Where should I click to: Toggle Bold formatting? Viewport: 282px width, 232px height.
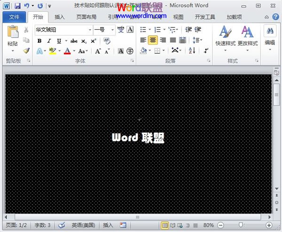pos(39,41)
